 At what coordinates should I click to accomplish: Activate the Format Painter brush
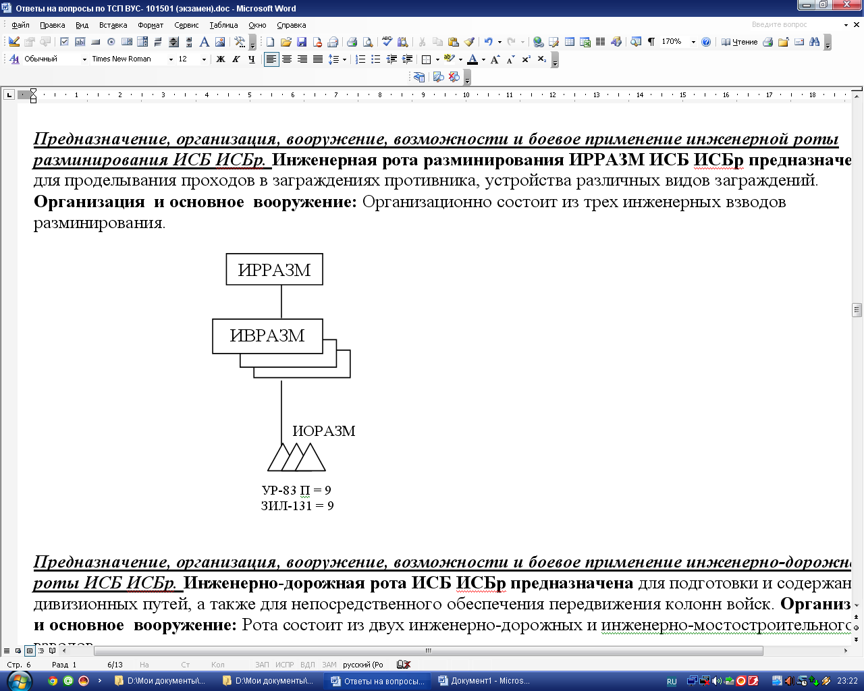[x=469, y=42]
